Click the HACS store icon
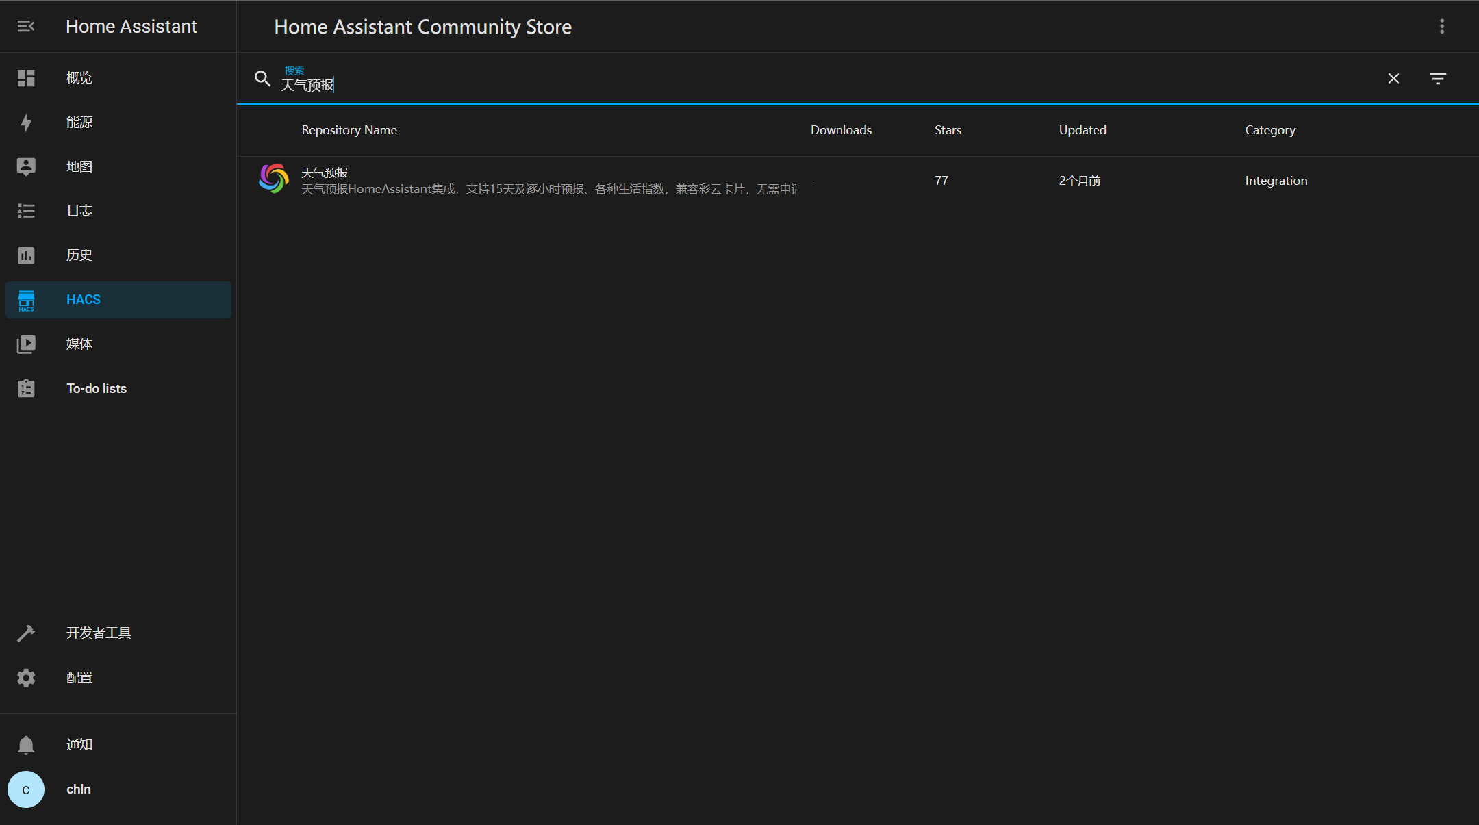The width and height of the screenshot is (1479, 825). tap(26, 300)
